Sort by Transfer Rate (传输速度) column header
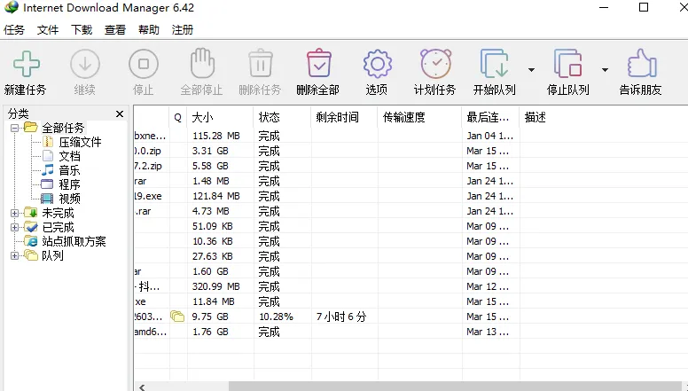Image resolution: width=688 pixels, height=391 pixels. 420,117
